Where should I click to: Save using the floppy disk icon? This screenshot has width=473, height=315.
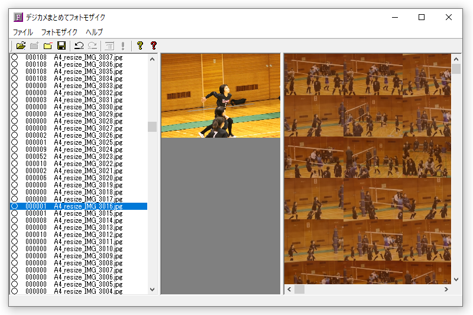(61, 46)
